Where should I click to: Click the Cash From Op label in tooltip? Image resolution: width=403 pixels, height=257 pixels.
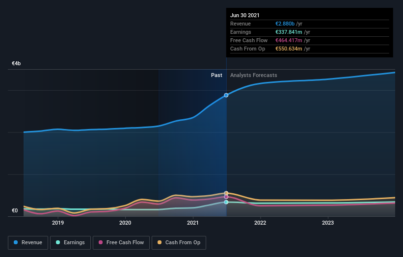[x=247, y=49]
